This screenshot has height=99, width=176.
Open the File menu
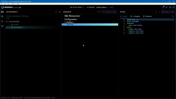[2, 4]
